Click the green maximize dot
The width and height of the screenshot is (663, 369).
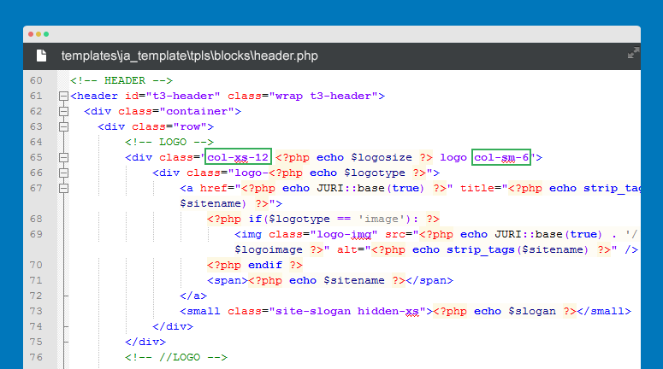click(x=46, y=34)
